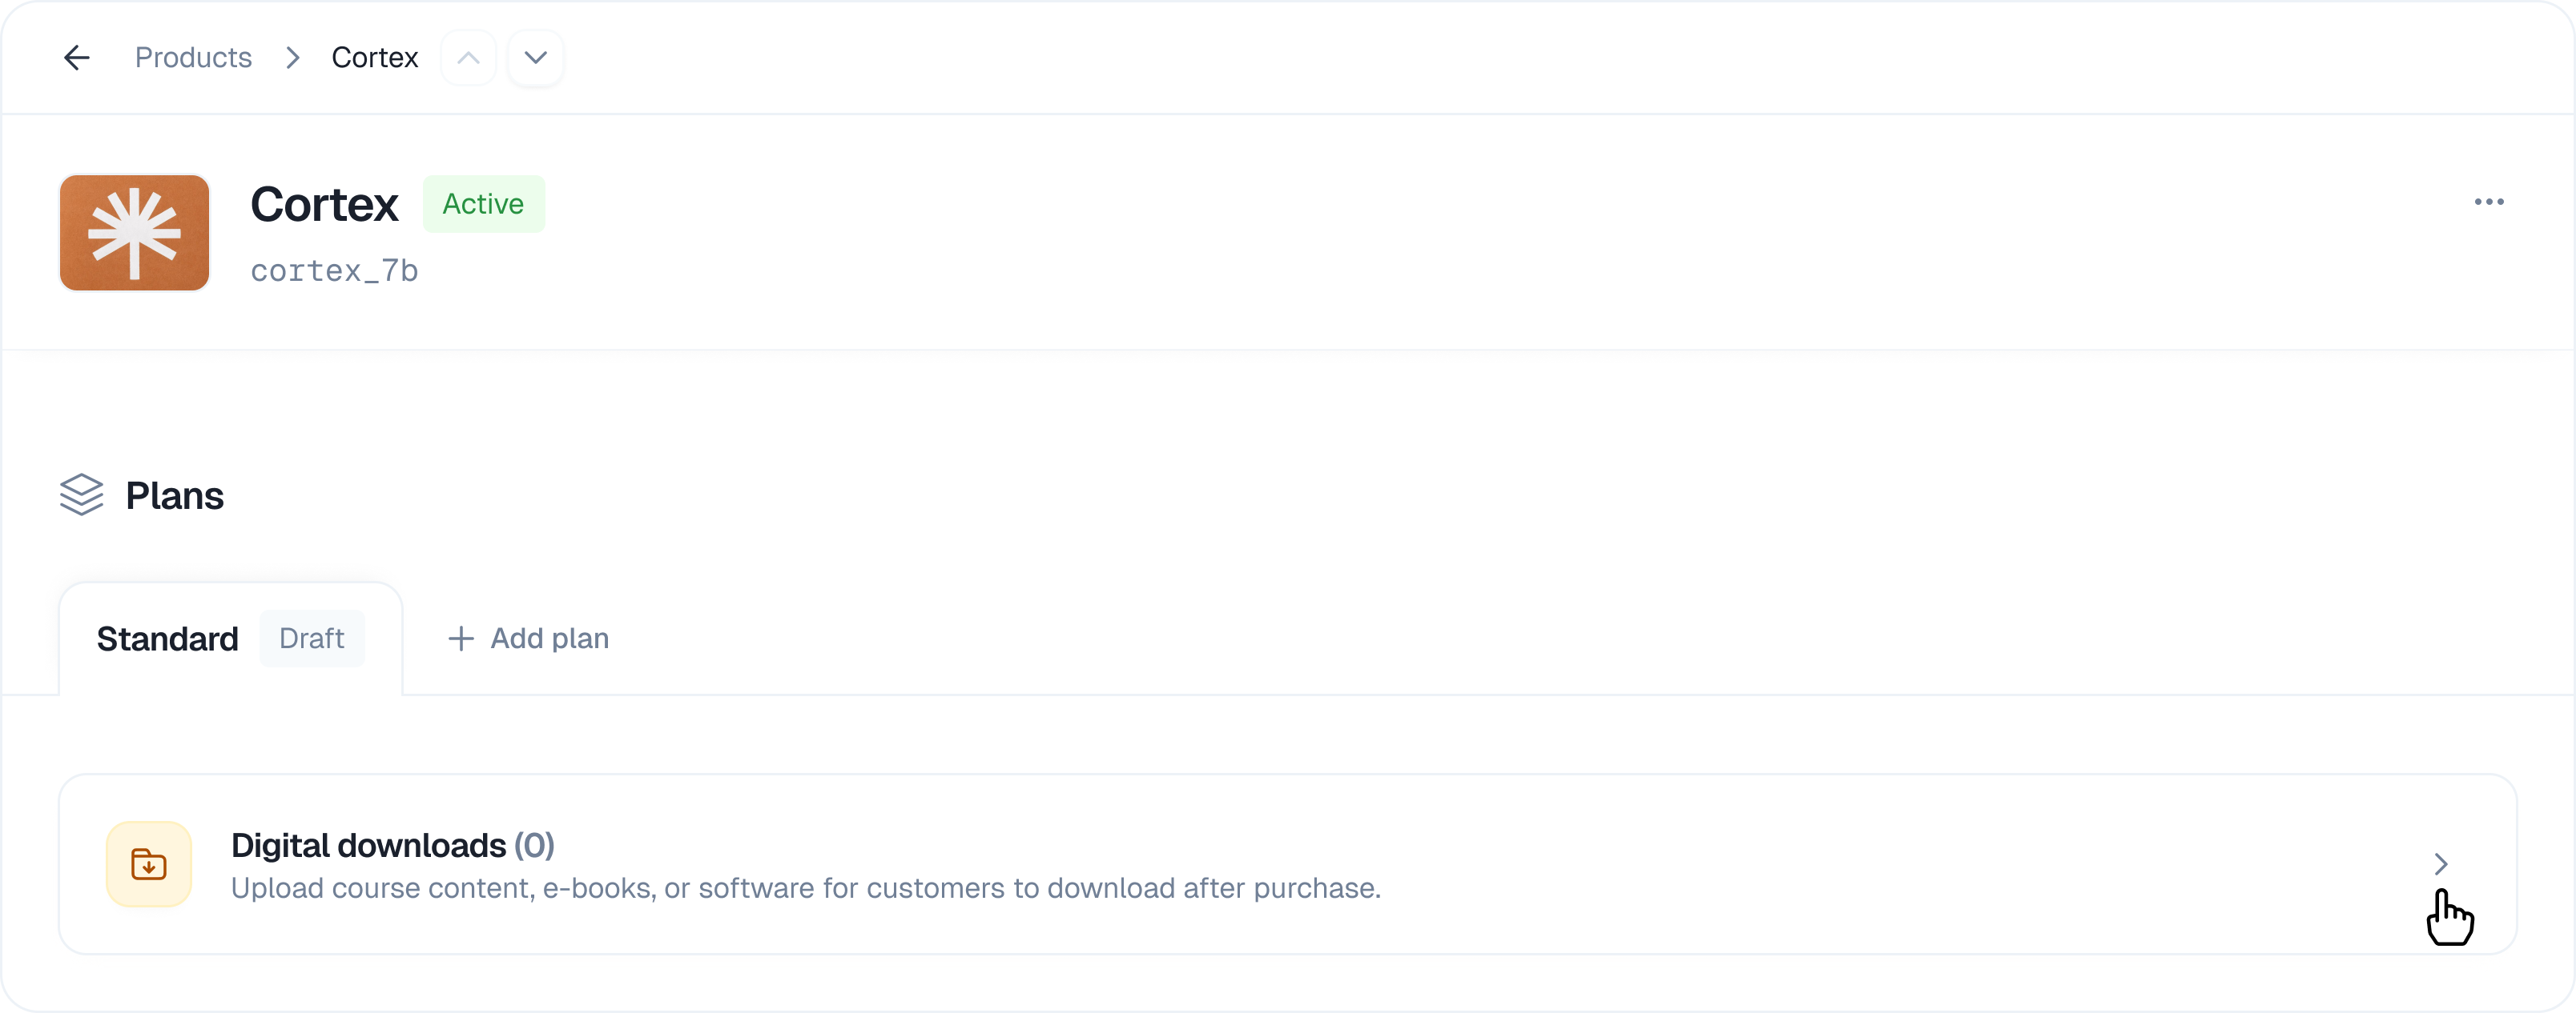Click the Cortex breadcrumb text
Image resolution: width=2576 pixels, height=1013 pixels.
pyautogui.click(x=374, y=58)
